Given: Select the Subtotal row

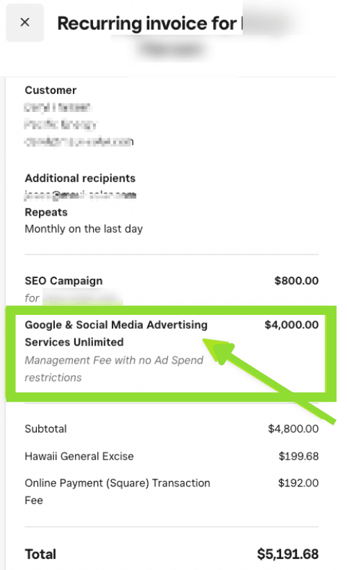Looking at the screenshot, I should 171,429.
